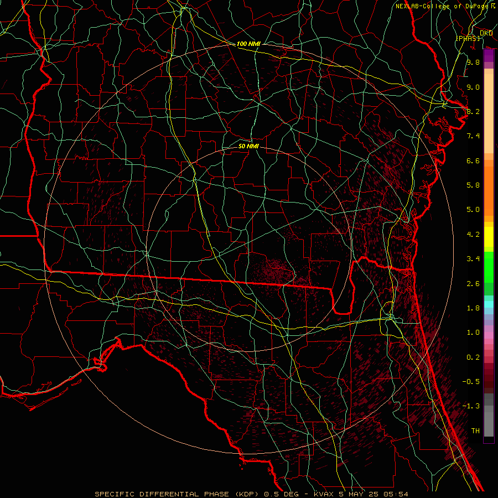Click the 1.0 value on the scale
Image resolution: width=498 pixels, height=498 pixels.
point(473,333)
